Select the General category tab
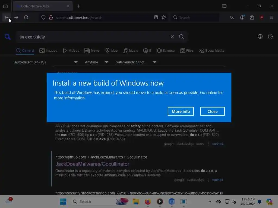 pos(25,51)
